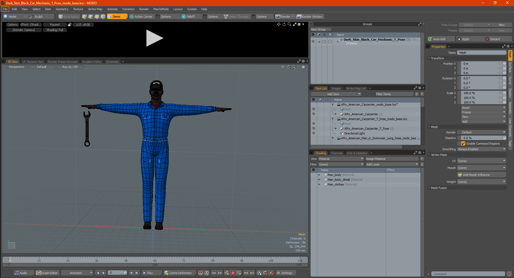Click Add Morph Influence button
The image size is (514, 278).
point(482,175)
